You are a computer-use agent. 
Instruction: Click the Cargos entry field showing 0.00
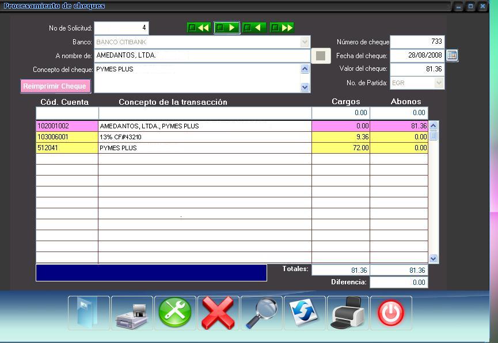click(x=340, y=113)
